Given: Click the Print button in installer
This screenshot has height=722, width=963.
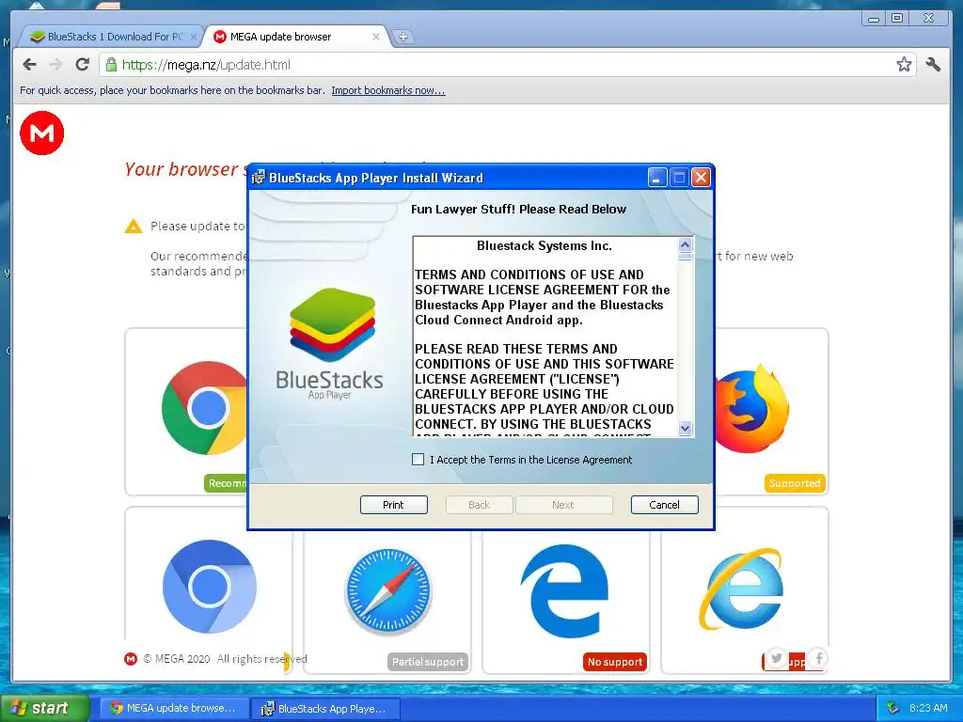Looking at the screenshot, I should 394,505.
